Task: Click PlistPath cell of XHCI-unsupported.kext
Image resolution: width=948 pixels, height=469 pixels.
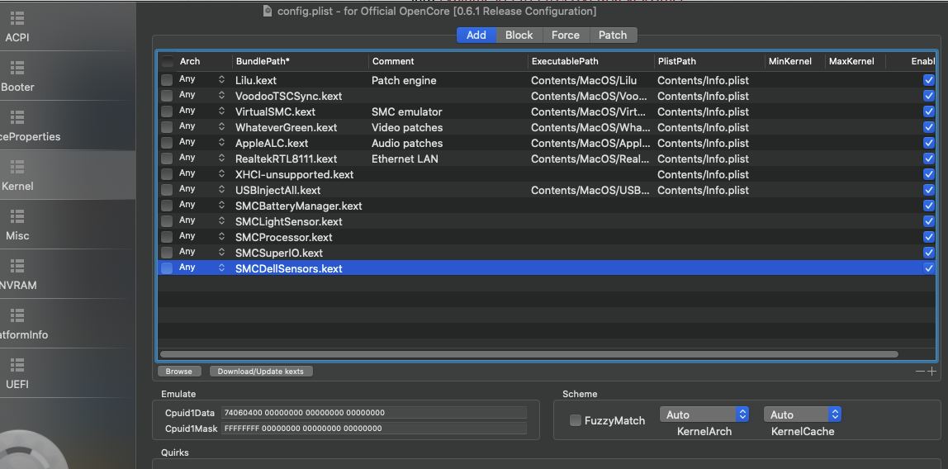Action: 703,174
